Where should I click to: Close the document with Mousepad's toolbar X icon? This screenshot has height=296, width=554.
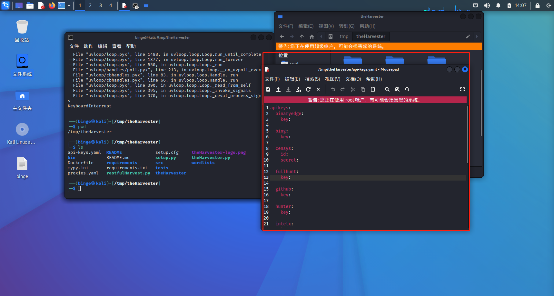(x=318, y=89)
